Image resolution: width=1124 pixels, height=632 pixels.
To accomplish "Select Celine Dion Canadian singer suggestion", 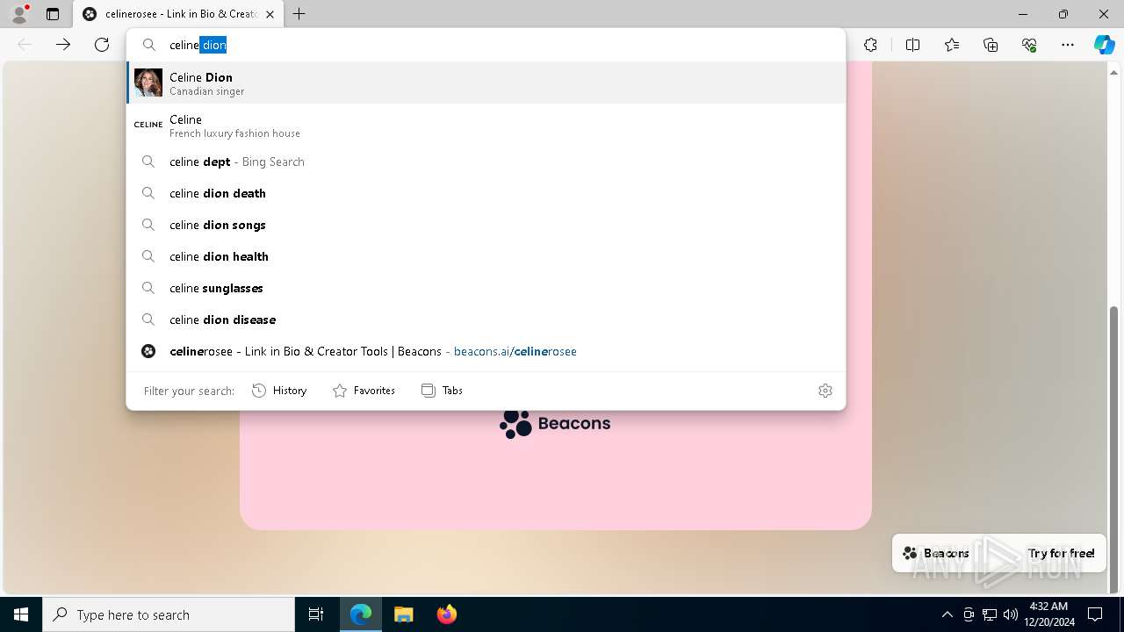I will pyautogui.click(x=486, y=83).
